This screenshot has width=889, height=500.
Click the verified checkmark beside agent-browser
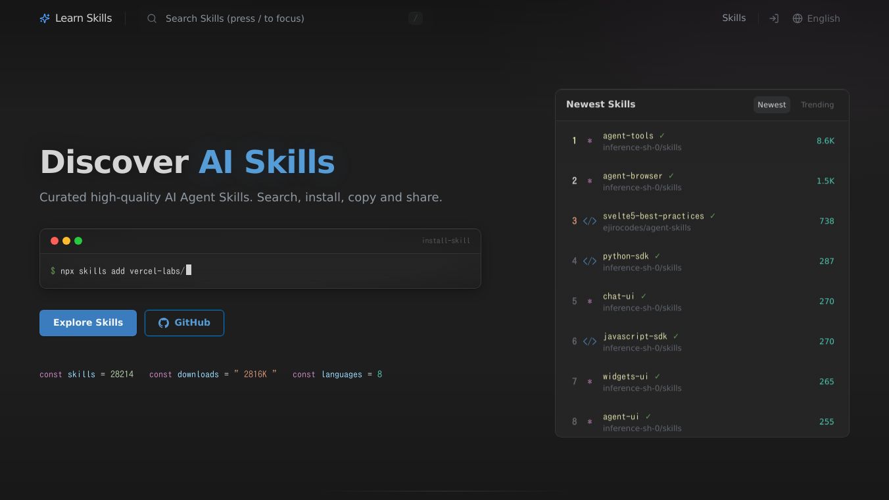(x=671, y=176)
